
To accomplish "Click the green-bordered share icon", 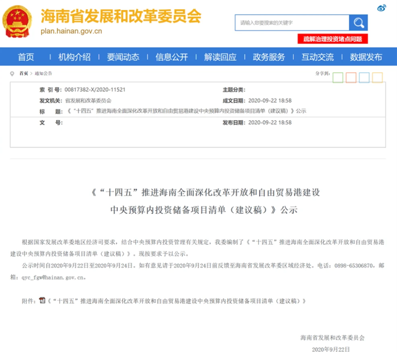I will point(338,77).
